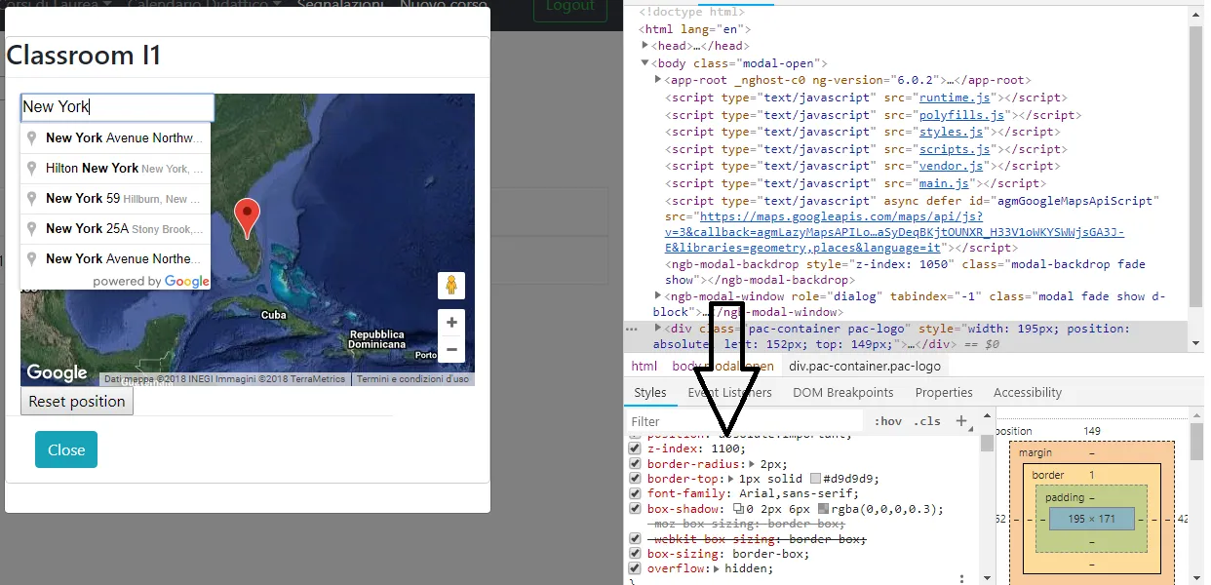Select html in the breadcrumb bar
Image resolution: width=1211 pixels, height=585 pixels.
coord(645,366)
